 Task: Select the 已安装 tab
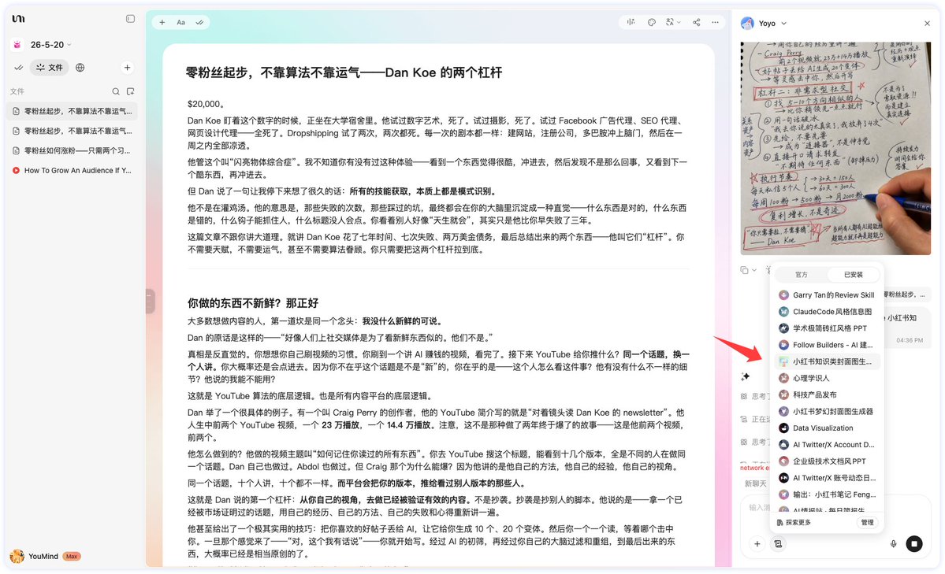[x=853, y=275]
